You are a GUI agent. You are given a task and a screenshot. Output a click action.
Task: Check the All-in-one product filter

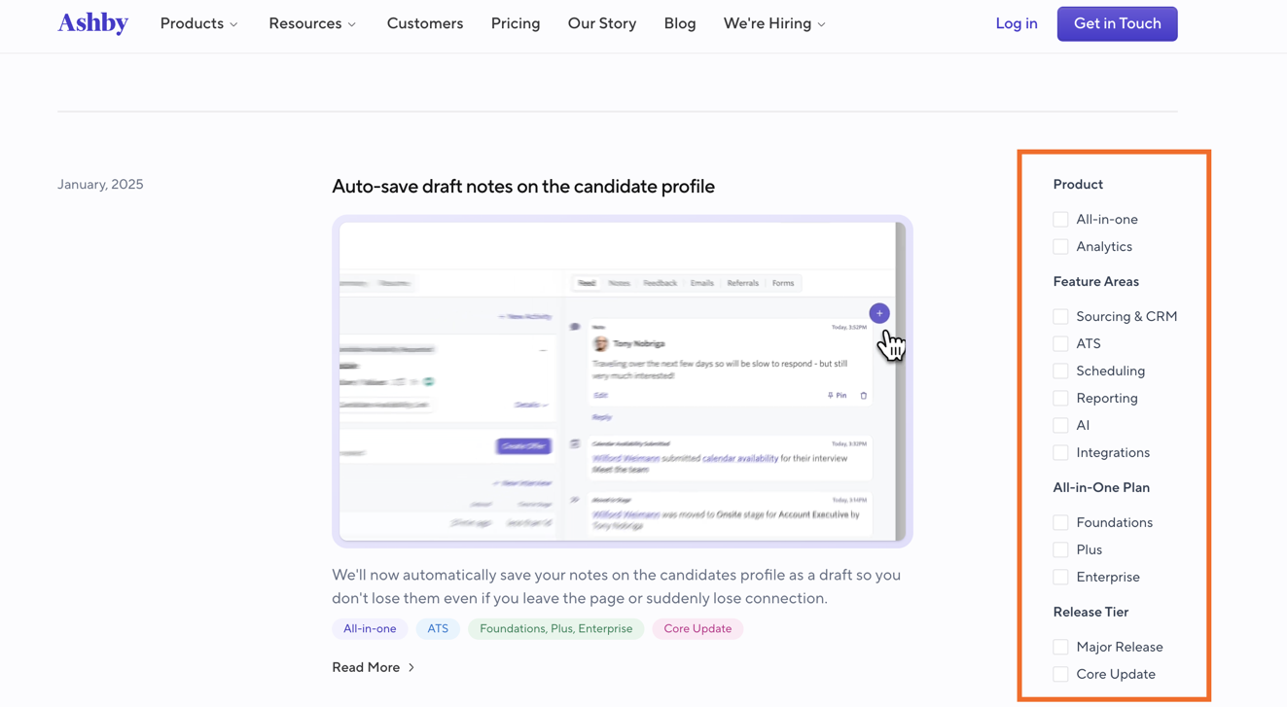tap(1060, 220)
